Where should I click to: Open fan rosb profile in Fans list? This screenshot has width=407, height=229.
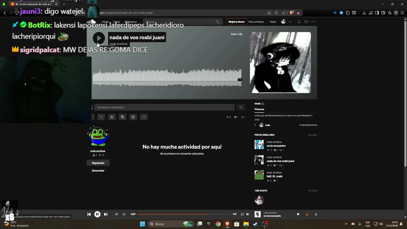pyautogui.click(x=267, y=125)
